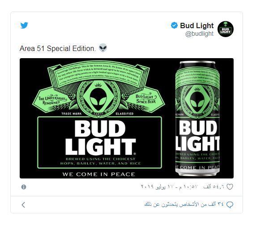Click the 54.6 thousand likes count
The height and width of the screenshot is (225, 256).
(213, 187)
